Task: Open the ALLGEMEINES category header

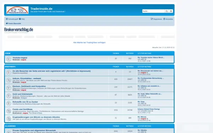Action: tap(10, 126)
